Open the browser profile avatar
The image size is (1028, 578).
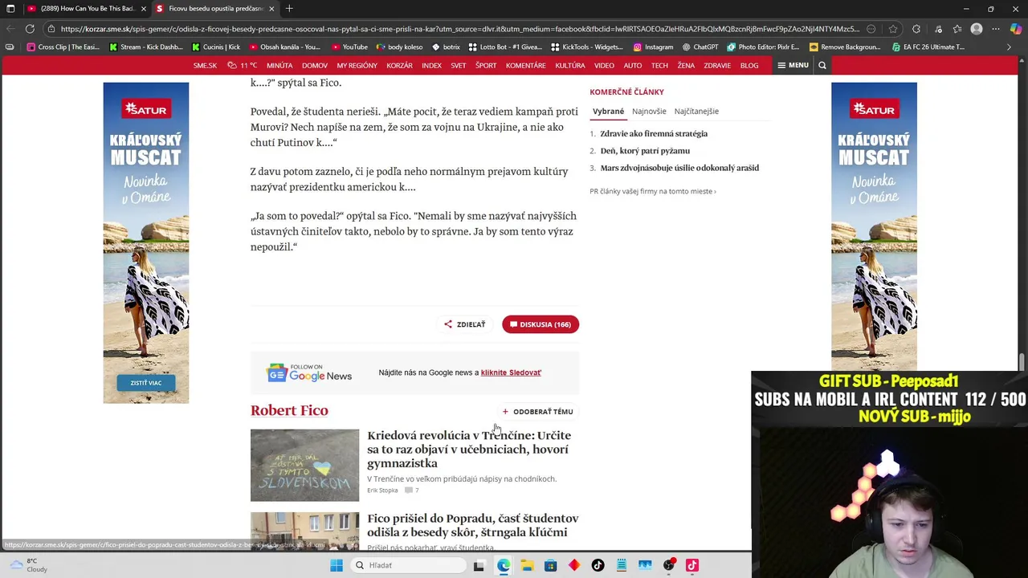coord(977,29)
